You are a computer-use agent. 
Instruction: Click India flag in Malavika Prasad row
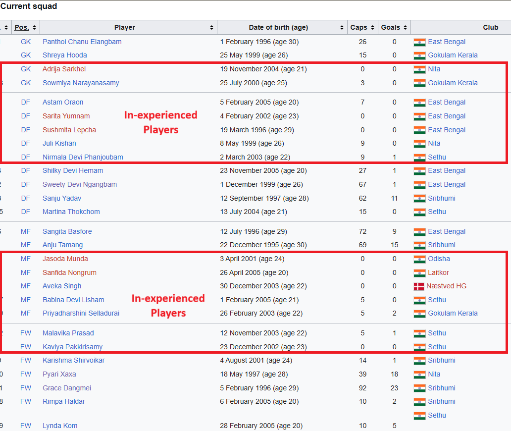click(419, 333)
